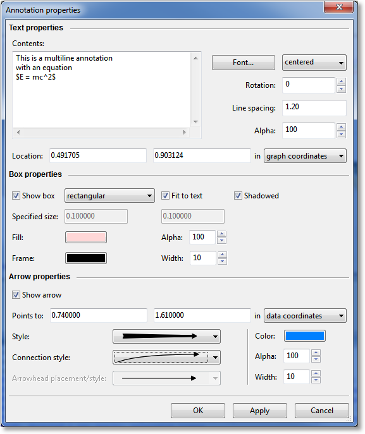This screenshot has height=434, width=365.
Task: Open the Connection style dropdown
Action: point(166,358)
